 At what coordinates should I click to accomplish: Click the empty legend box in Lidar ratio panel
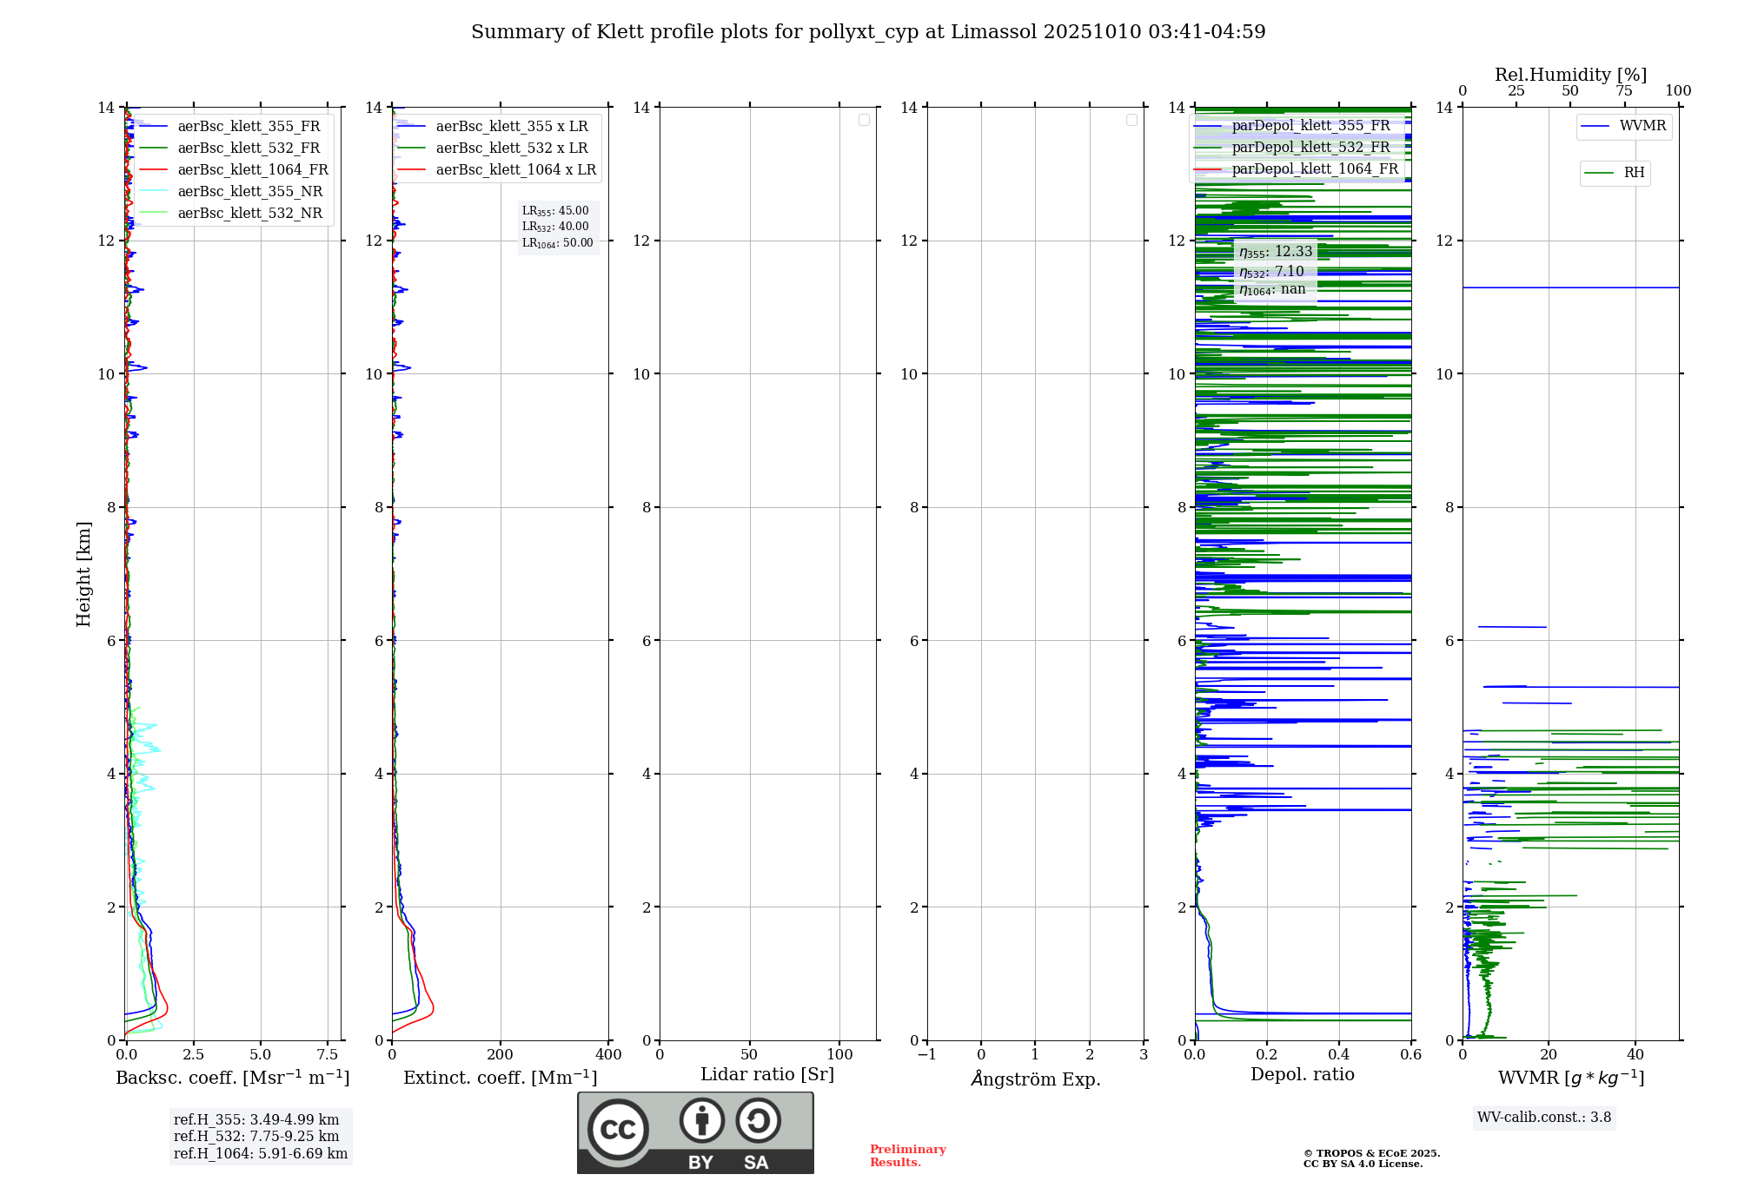(x=864, y=120)
